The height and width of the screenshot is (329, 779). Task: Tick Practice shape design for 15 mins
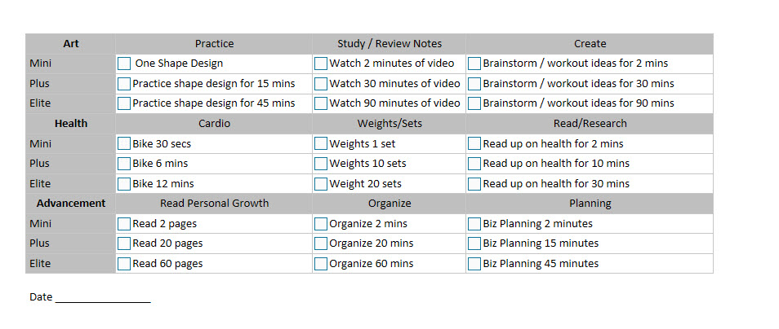124,83
